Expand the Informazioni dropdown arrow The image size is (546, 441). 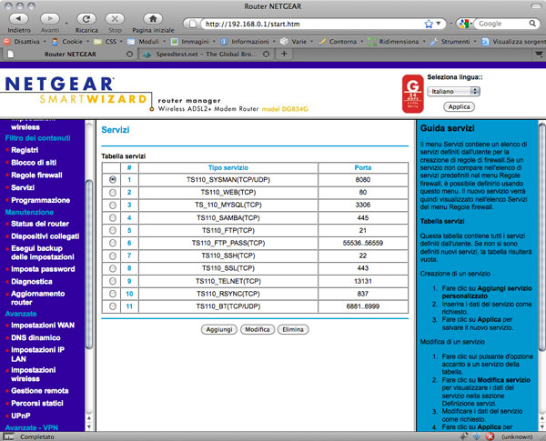(x=274, y=42)
